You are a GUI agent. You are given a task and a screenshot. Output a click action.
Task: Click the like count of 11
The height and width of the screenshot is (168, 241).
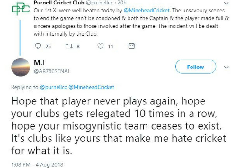[x=110, y=46]
